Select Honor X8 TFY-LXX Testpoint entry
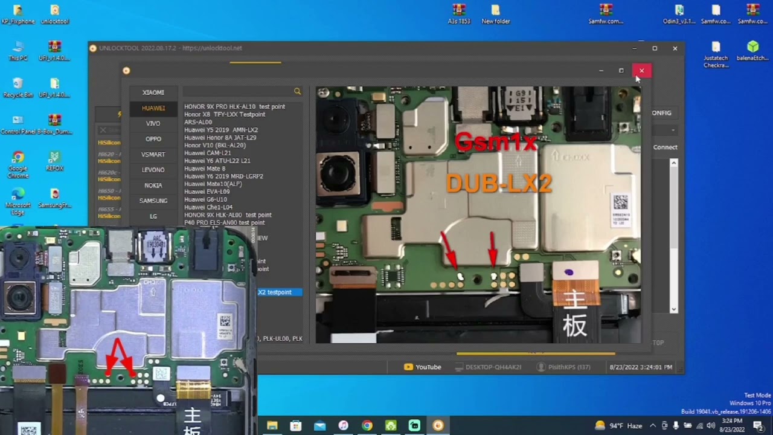Viewport: 773px width, 435px height. click(225, 114)
